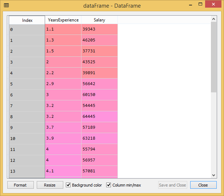Select salary cell 56957
Image resolution: width=224 pixels, height=196 pixels.
[x=99, y=160]
